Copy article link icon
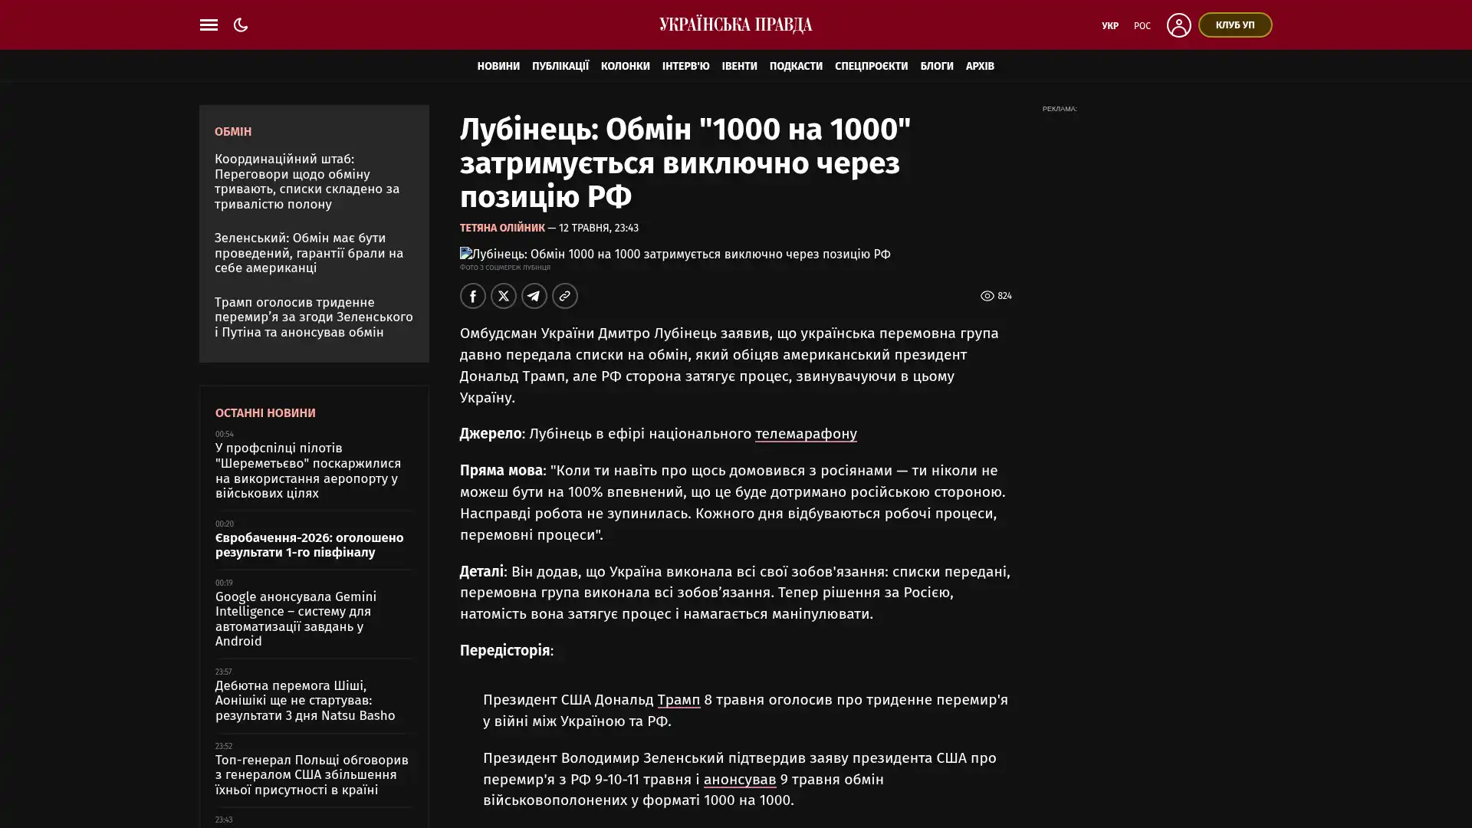The image size is (1472, 828). click(564, 296)
